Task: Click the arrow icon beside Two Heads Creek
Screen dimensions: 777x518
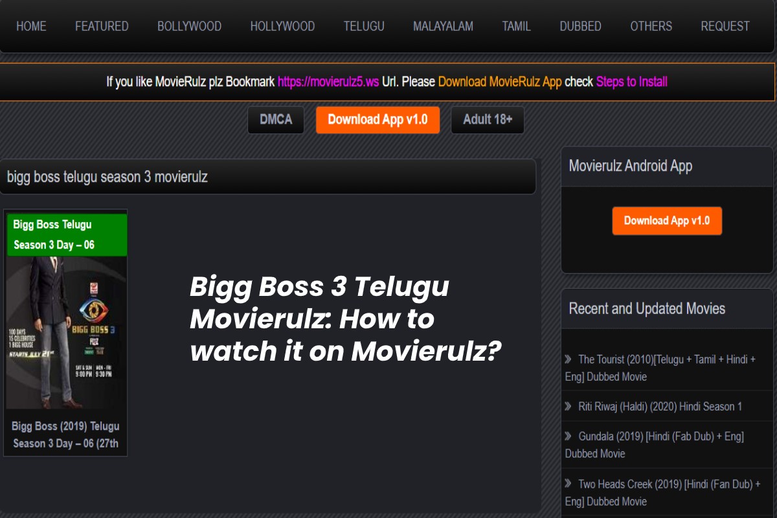Action: pyautogui.click(x=568, y=483)
